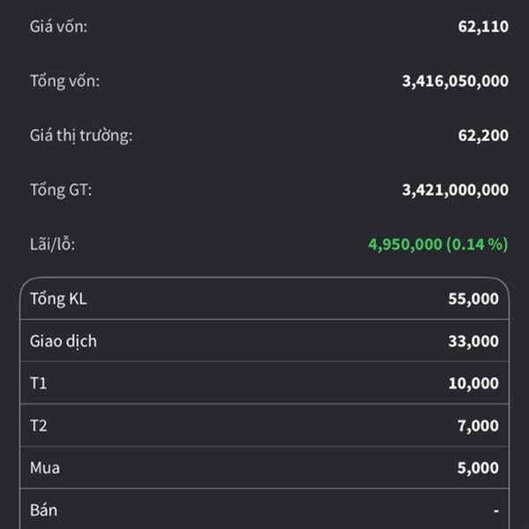Viewport: 529px width, 529px height.
Task: Select the 62,110 cost price value
Action: (483, 26)
